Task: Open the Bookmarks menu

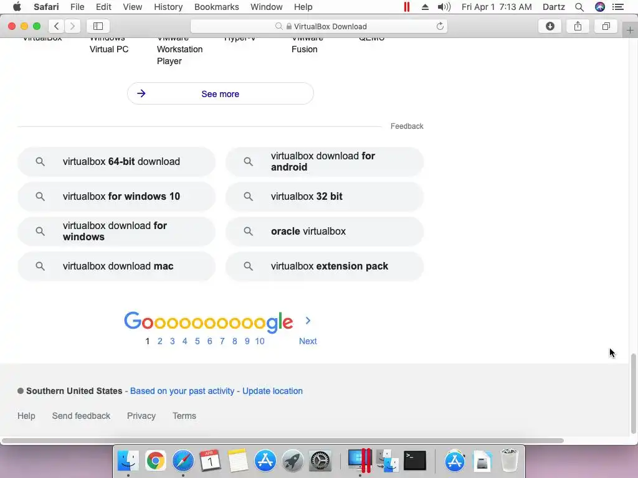Action: coord(216,7)
